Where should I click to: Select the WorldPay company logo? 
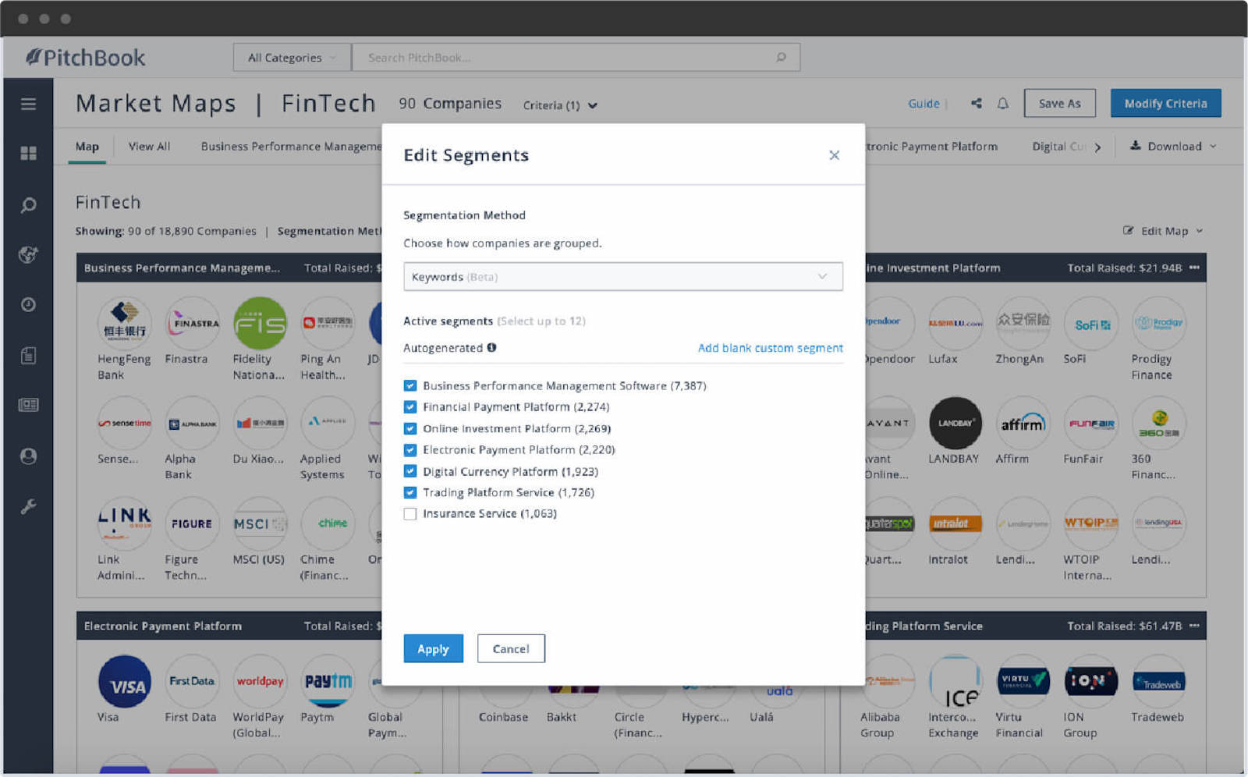coord(260,681)
